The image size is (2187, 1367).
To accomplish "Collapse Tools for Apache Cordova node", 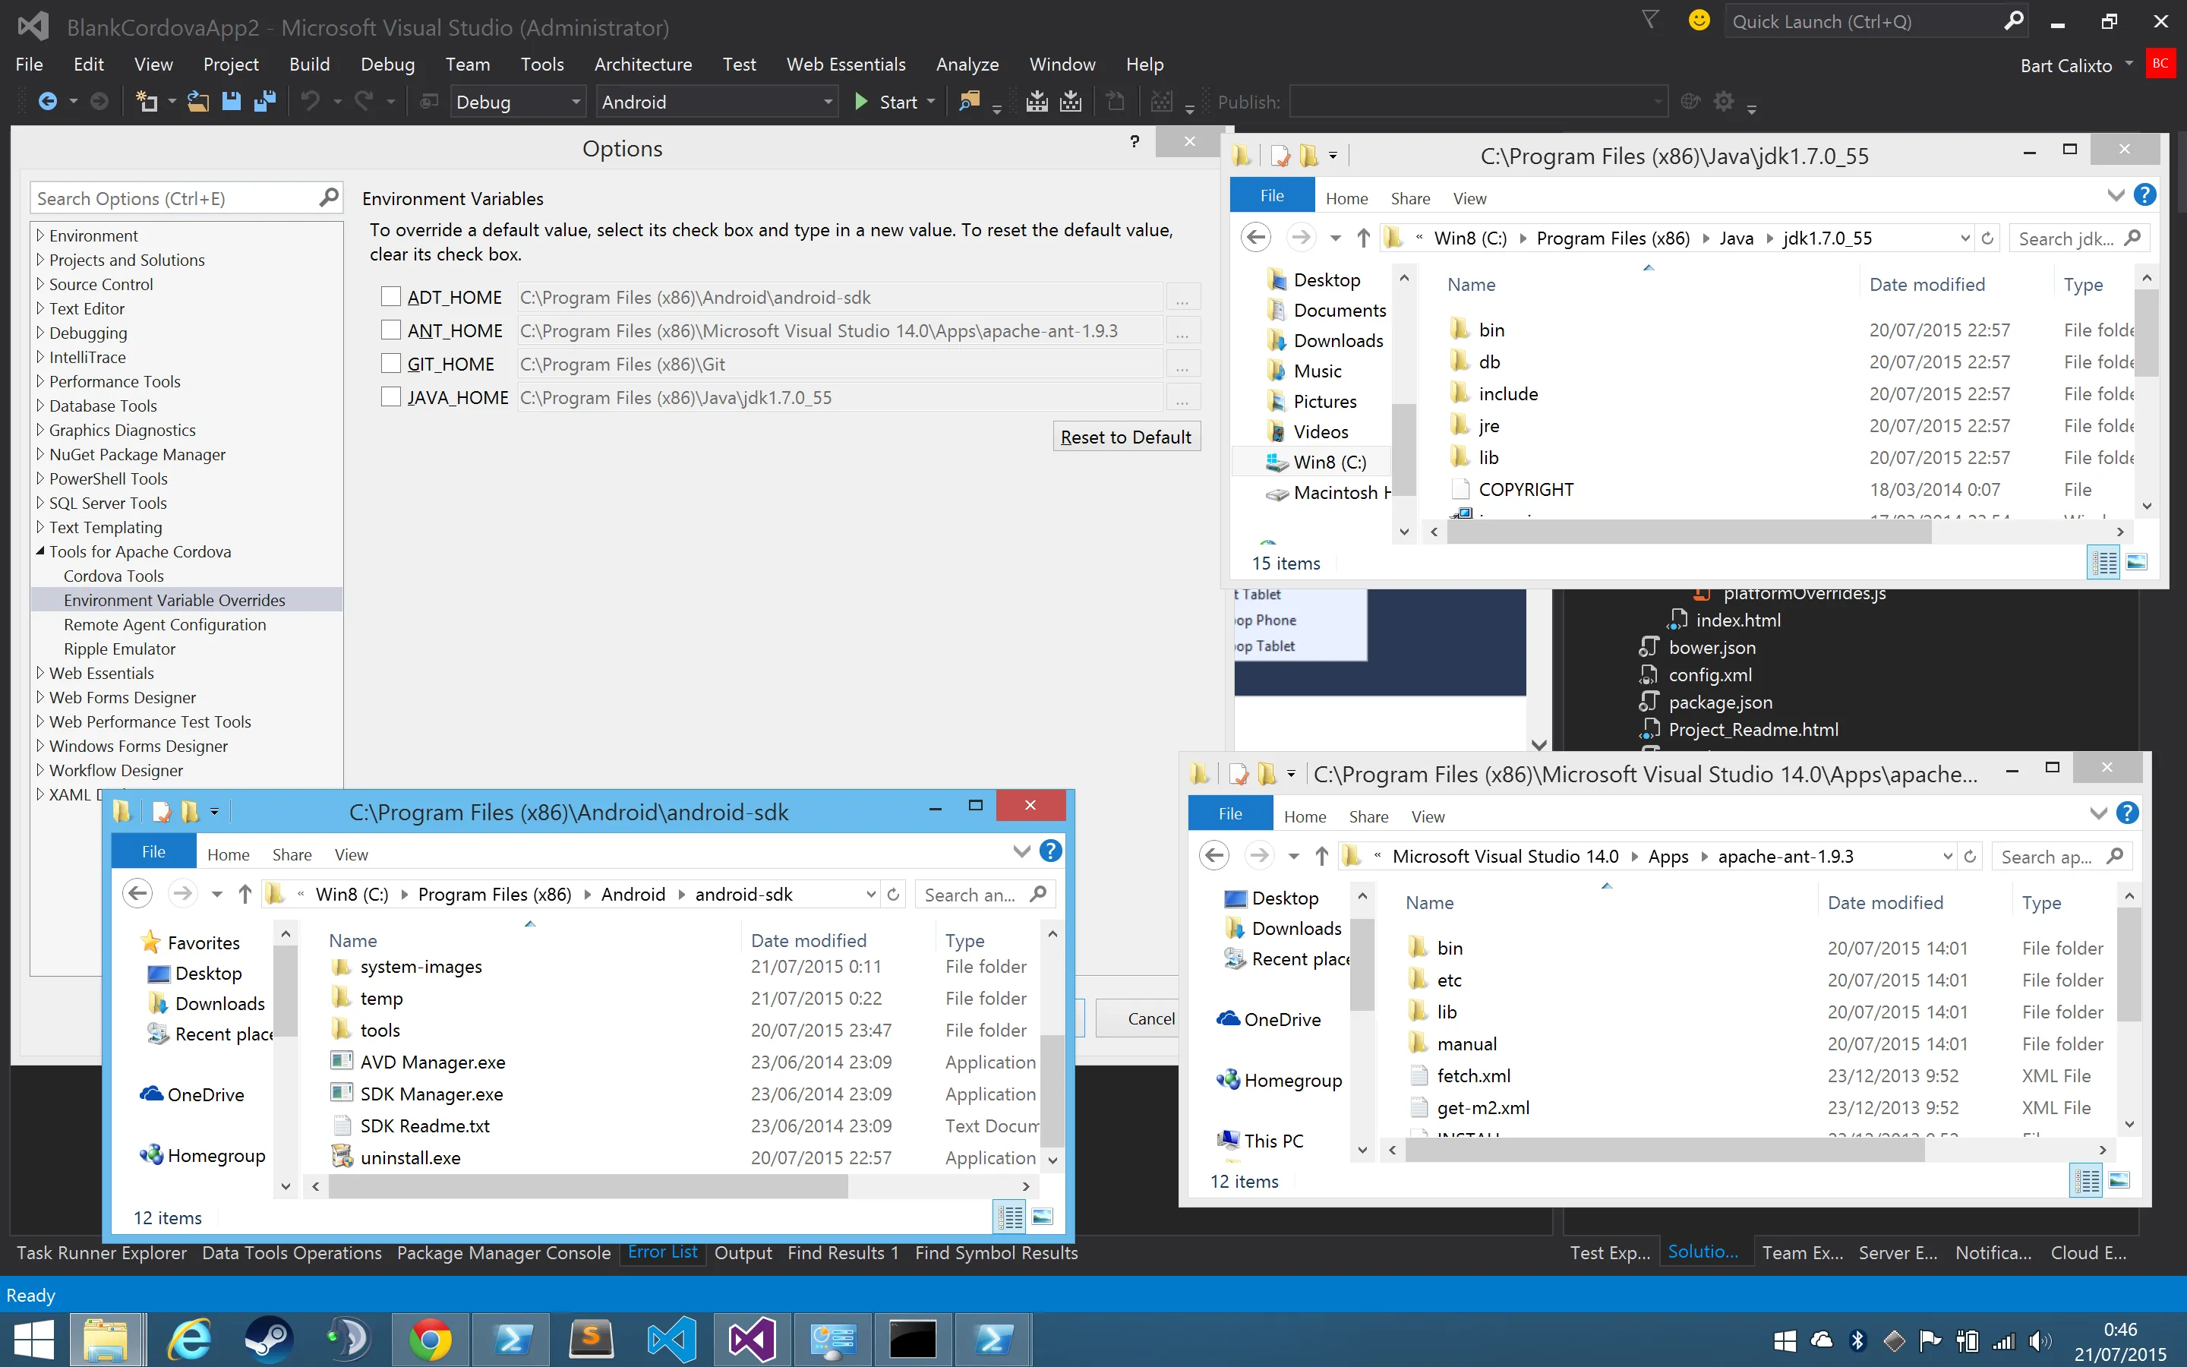I will [39, 551].
